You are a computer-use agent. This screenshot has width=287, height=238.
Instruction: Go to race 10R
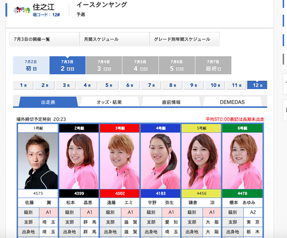pyautogui.click(x=215, y=86)
